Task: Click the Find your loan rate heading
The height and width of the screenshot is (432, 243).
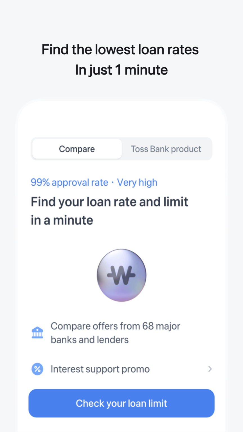Action: pos(109,202)
